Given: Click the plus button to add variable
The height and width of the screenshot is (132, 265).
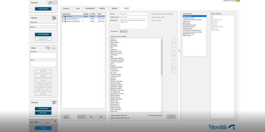Looking at the screenshot, I should click(174, 53).
